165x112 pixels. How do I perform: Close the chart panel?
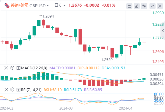click(x=160, y=6)
